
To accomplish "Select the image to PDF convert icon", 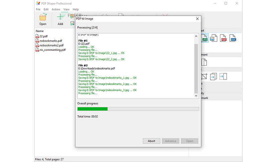I will (x=213, y=38).
